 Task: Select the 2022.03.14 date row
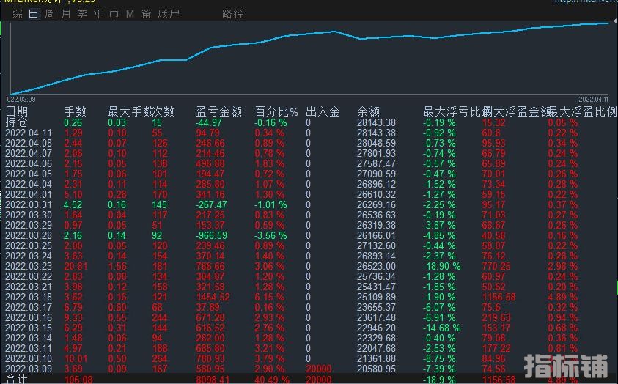[x=29, y=338]
